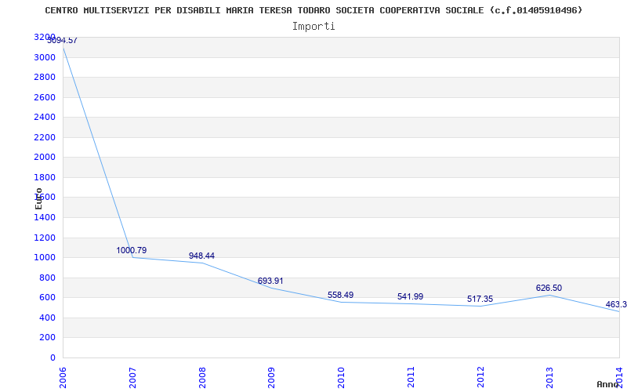This screenshot has height=392, width=627.
Task: Click the "Importi" chart subtitle
Action: [x=313, y=26]
